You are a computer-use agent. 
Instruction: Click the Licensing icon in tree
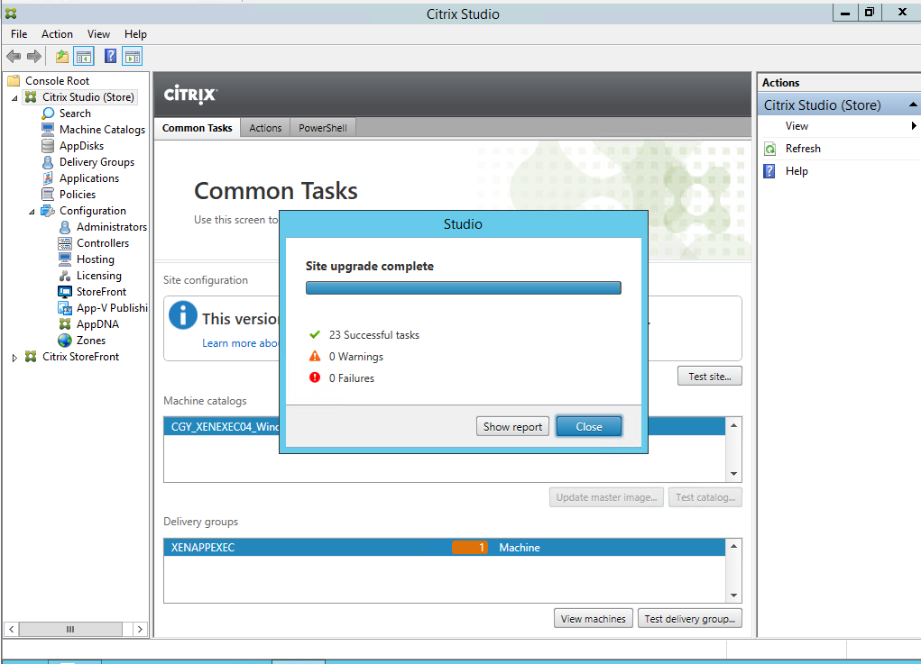coord(65,275)
